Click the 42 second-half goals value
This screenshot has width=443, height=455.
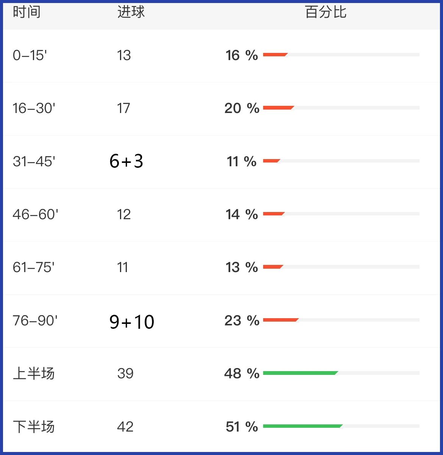125,427
